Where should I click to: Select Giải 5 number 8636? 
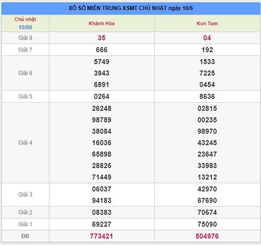tap(207, 97)
